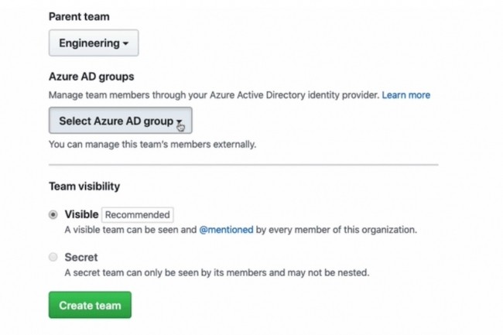Click the caret arrow beside Engineering
Image resolution: width=503 pixels, height=335 pixels.
coord(125,43)
